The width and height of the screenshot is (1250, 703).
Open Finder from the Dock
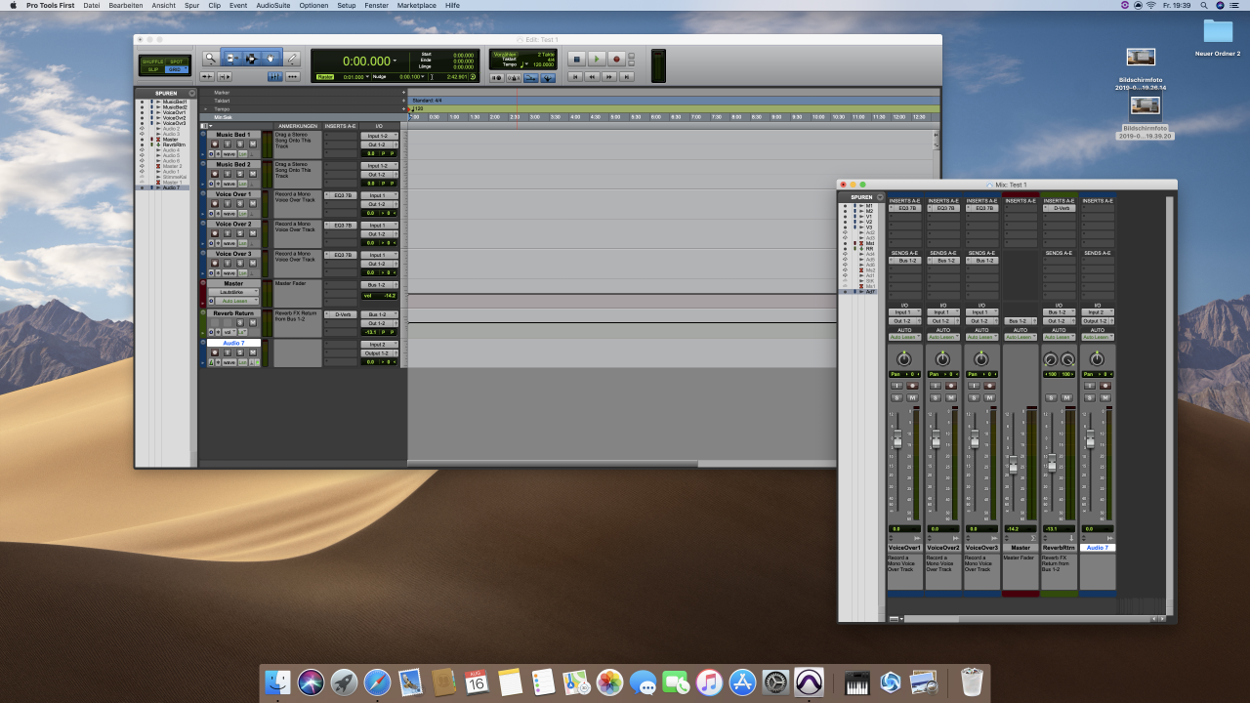coord(277,682)
